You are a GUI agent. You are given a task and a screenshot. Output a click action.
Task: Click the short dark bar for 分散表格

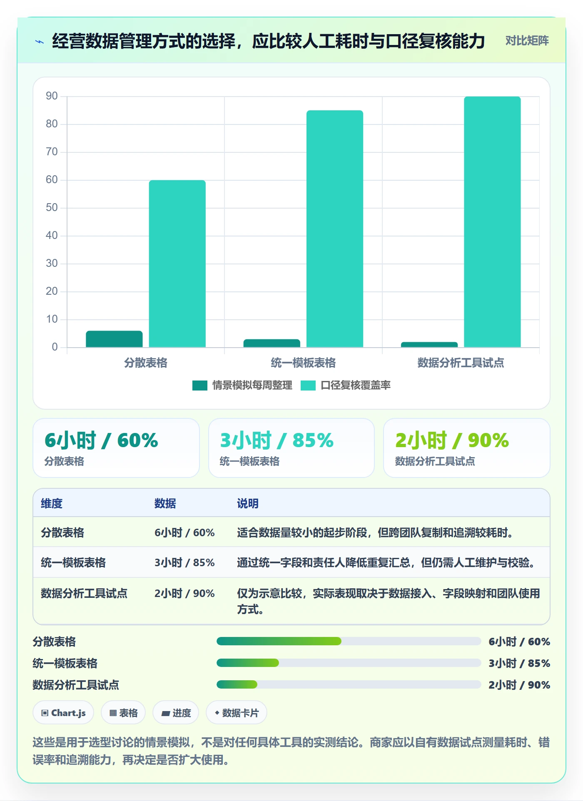[114, 339]
